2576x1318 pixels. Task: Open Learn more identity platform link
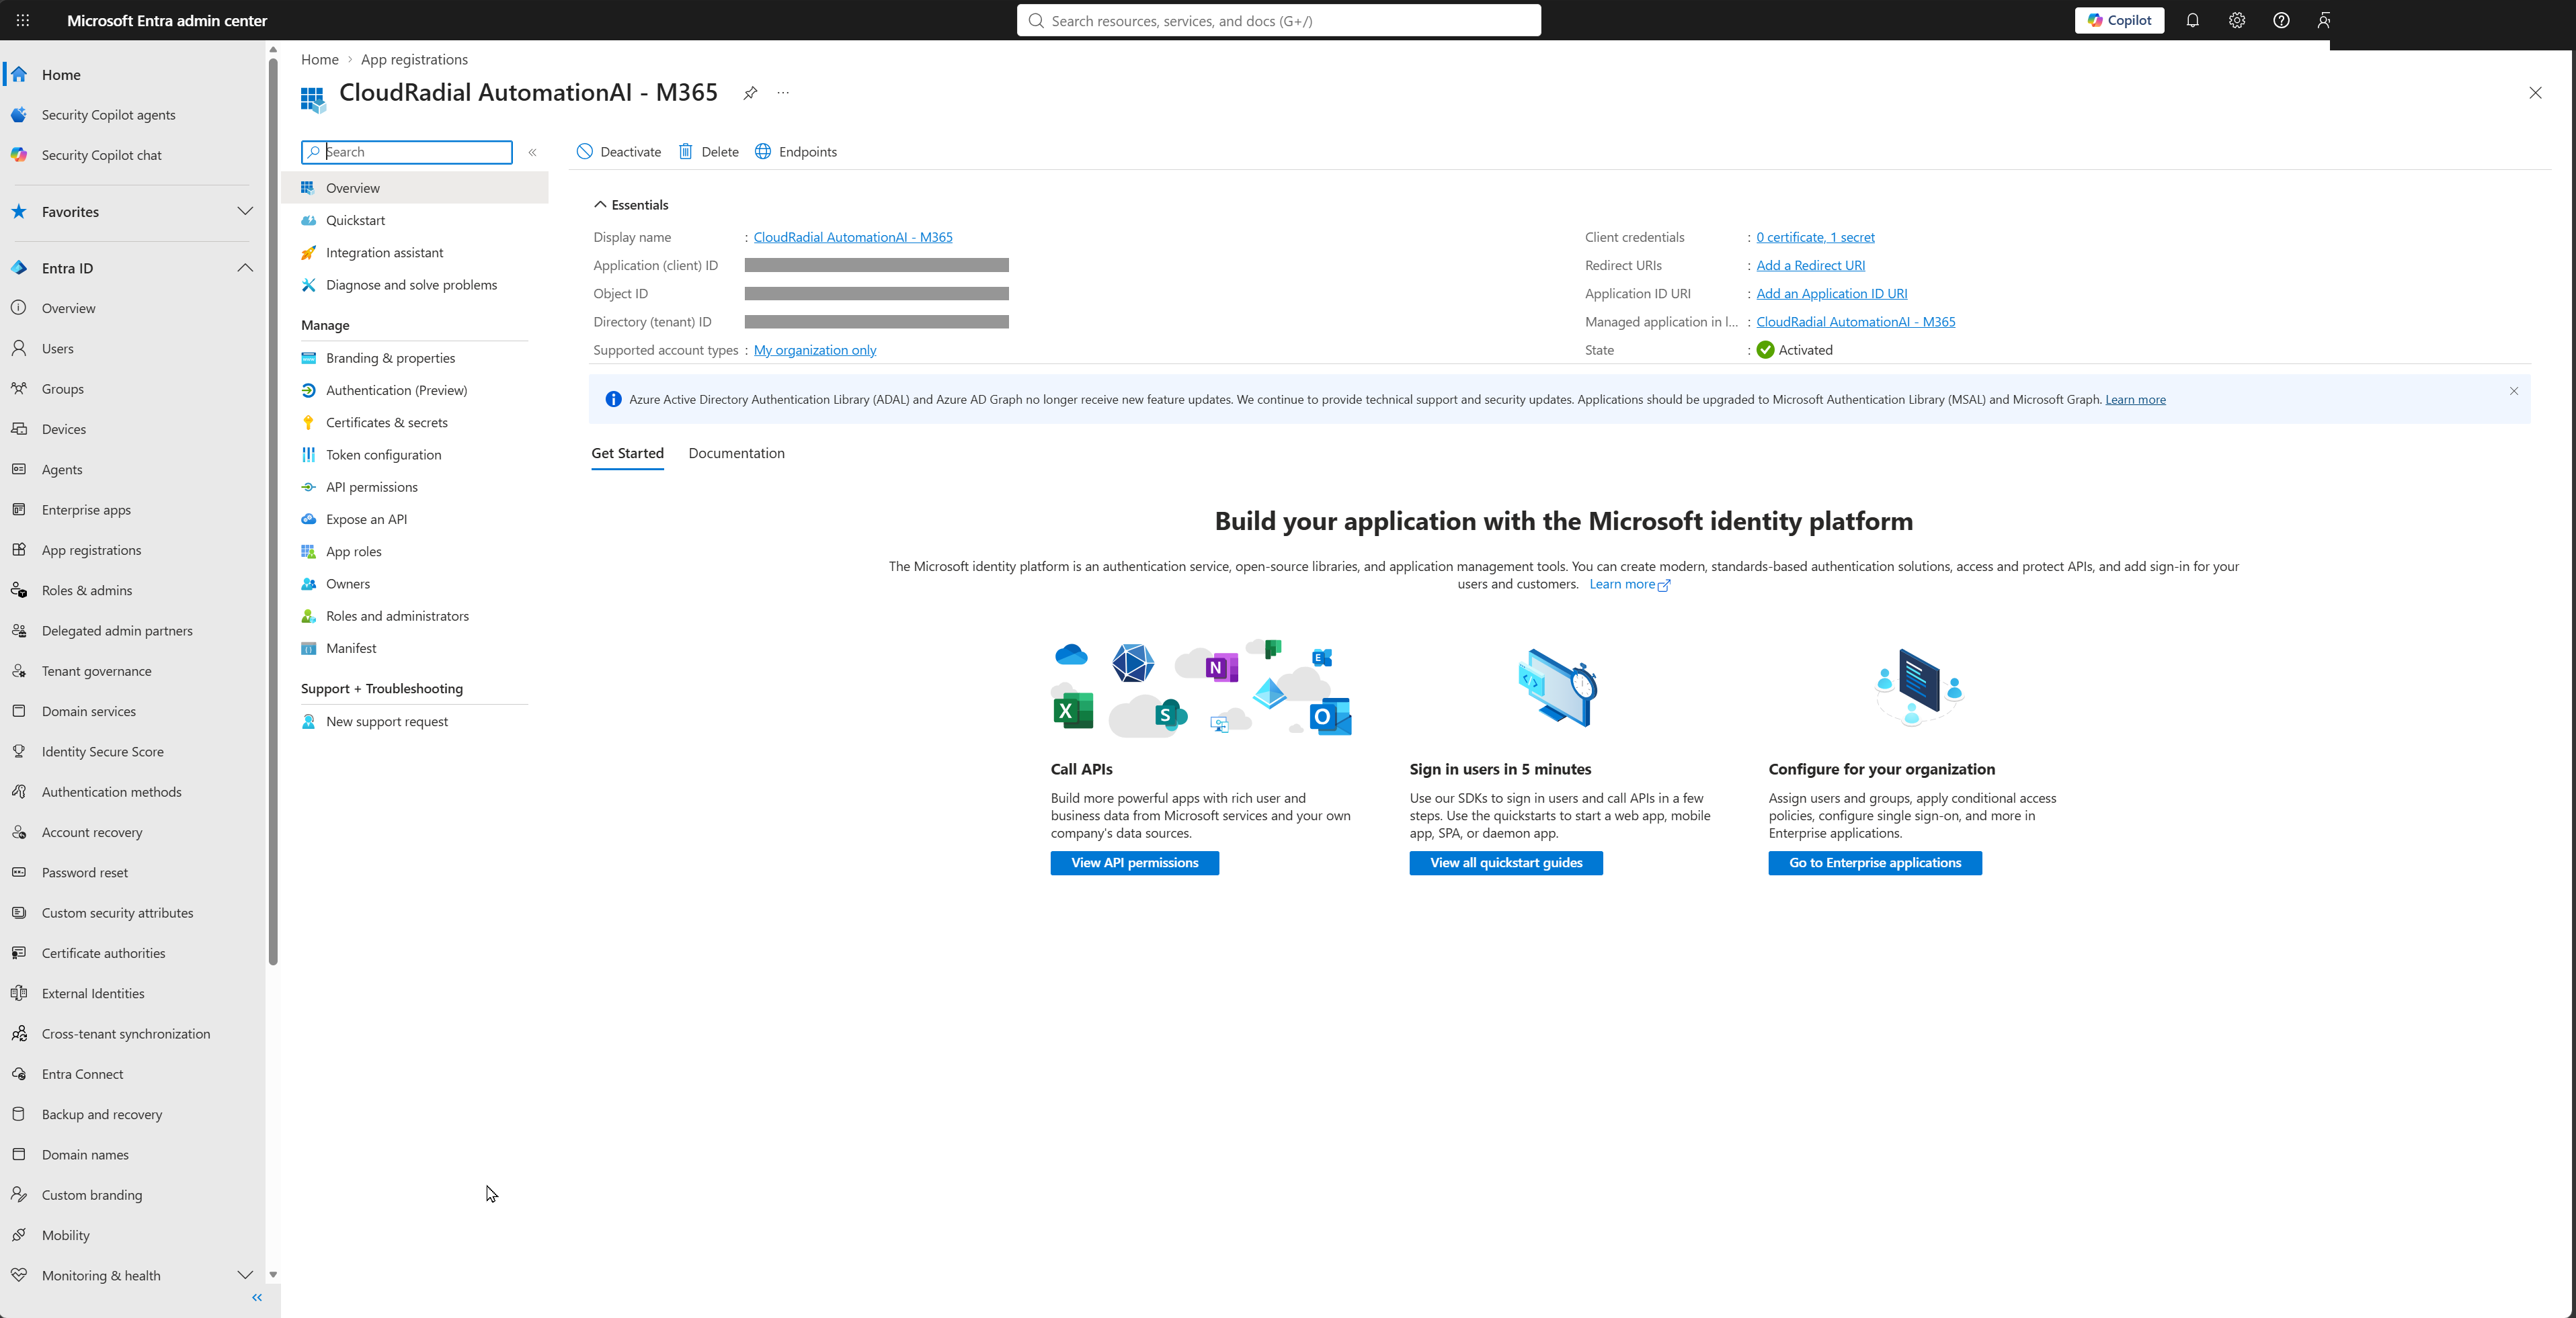pos(1629,584)
